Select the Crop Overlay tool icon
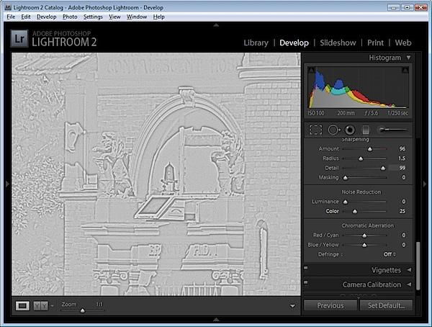This screenshot has width=432, height=327. (315, 130)
